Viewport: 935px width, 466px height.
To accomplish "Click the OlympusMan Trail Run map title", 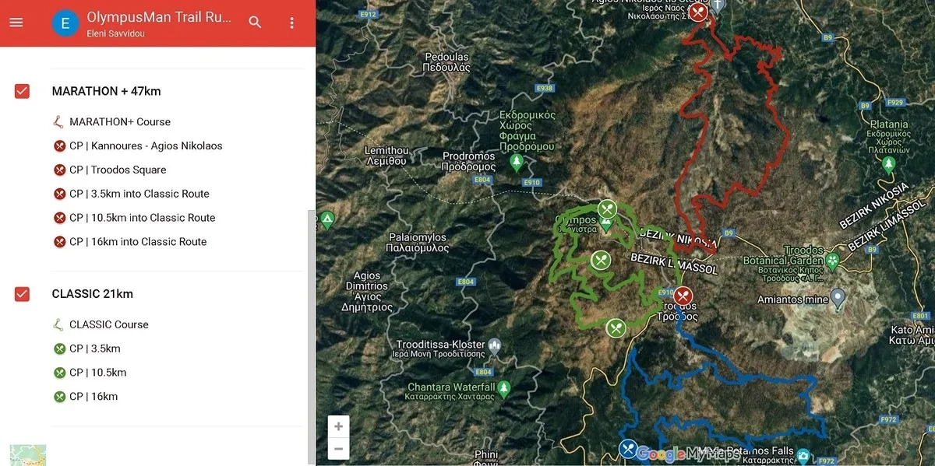I will coord(159,17).
